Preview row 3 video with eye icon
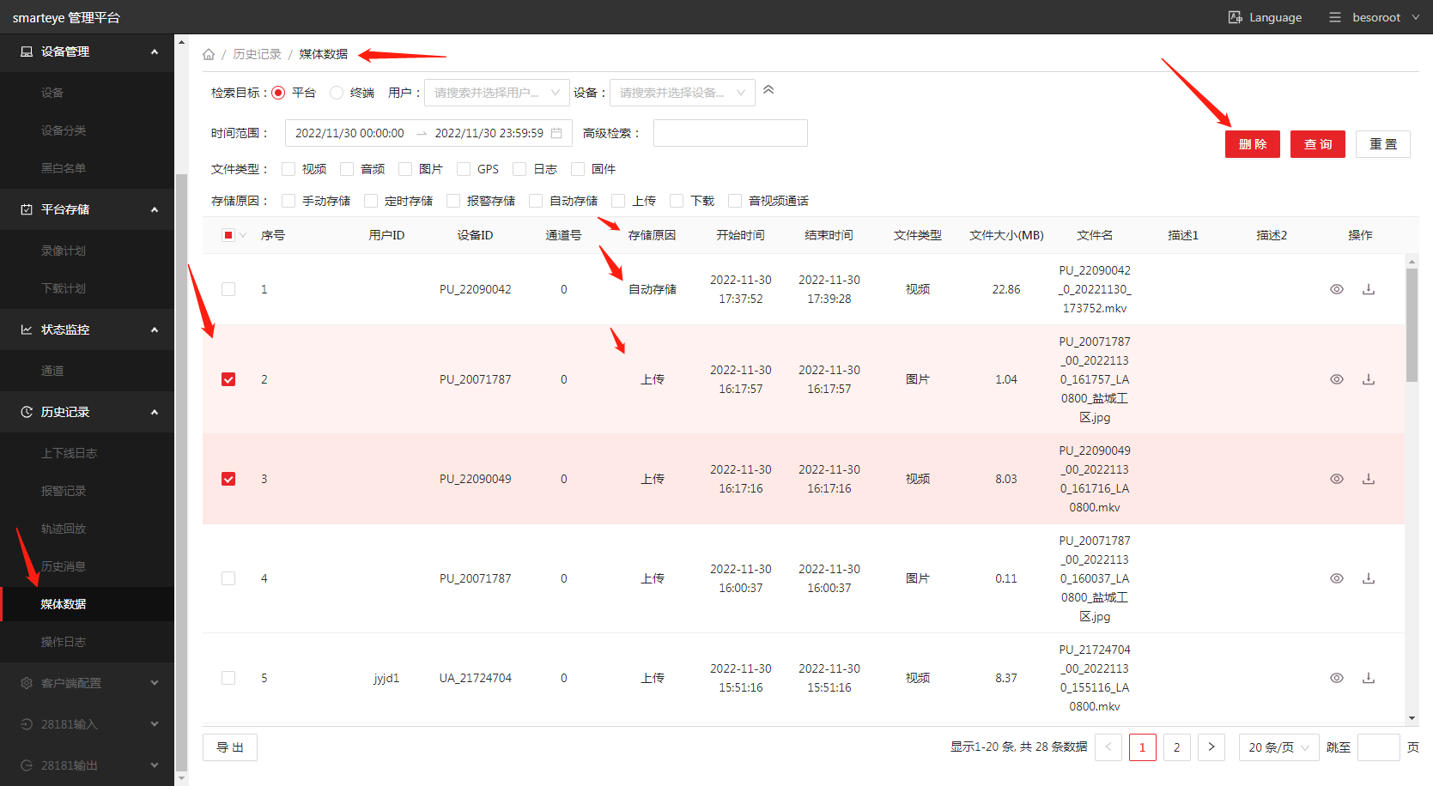The height and width of the screenshot is (786, 1433). 1337,479
